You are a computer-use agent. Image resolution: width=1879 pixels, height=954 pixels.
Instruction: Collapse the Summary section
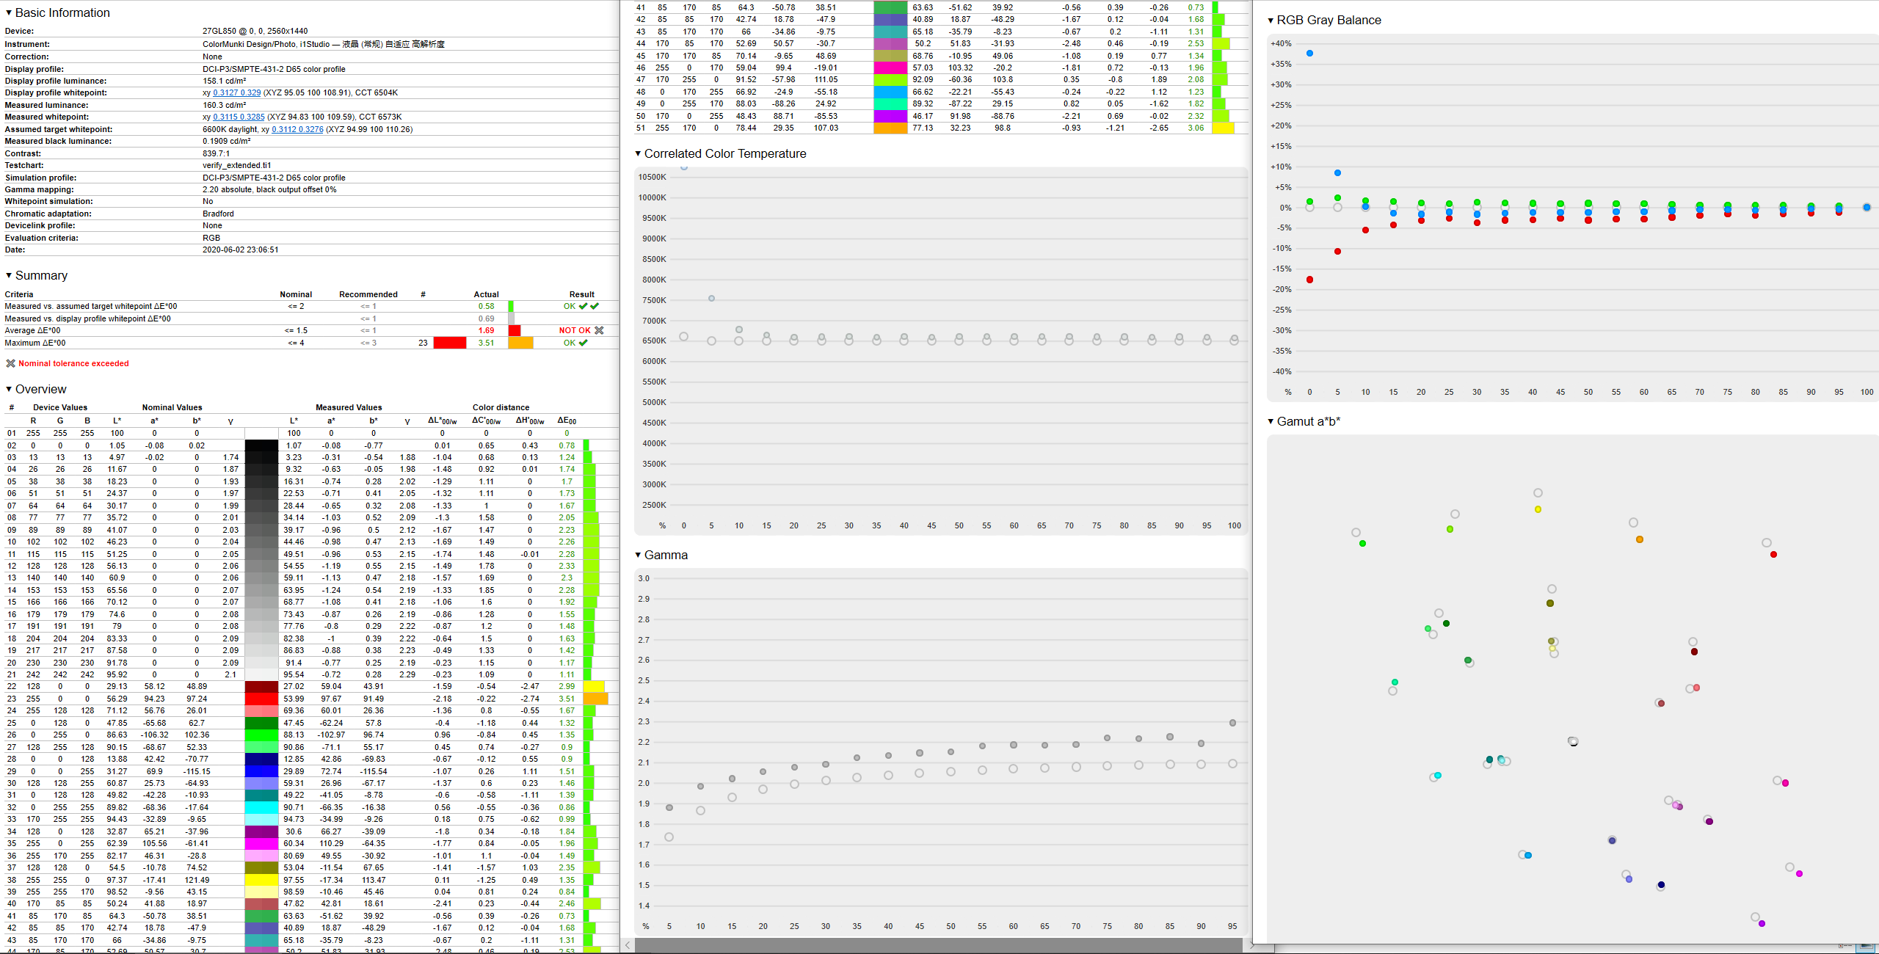tap(9, 275)
